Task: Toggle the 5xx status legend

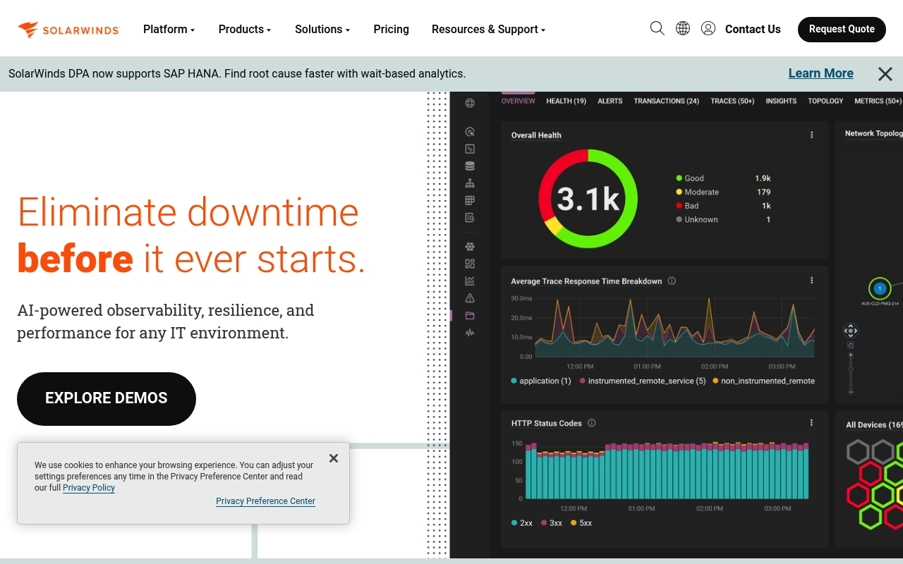Action: pyautogui.click(x=581, y=523)
